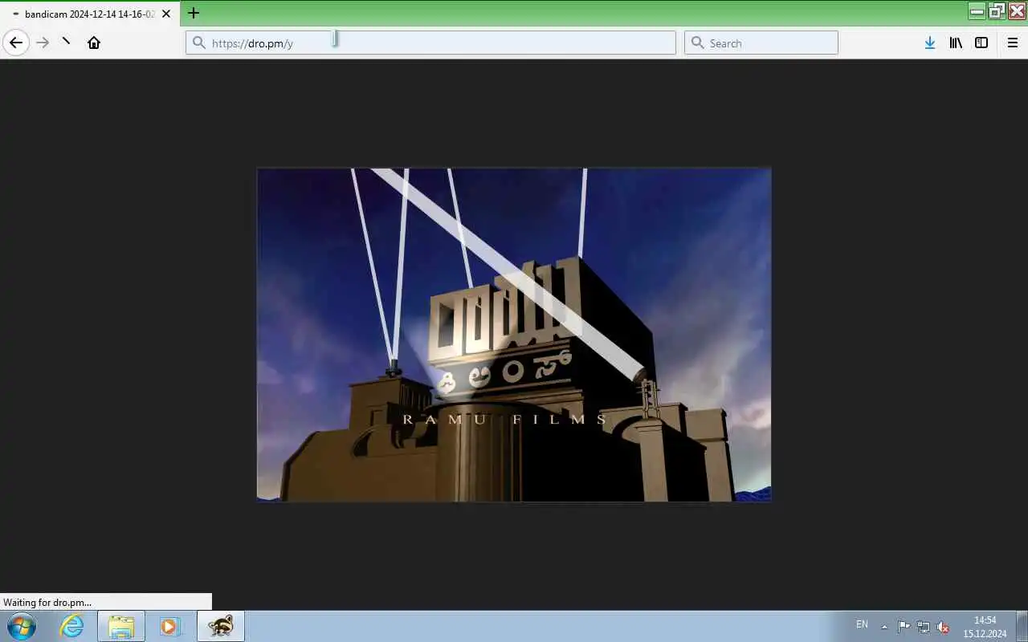Open the Windows Start menu
Image resolution: width=1028 pixels, height=642 pixels.
coord(22,626)
